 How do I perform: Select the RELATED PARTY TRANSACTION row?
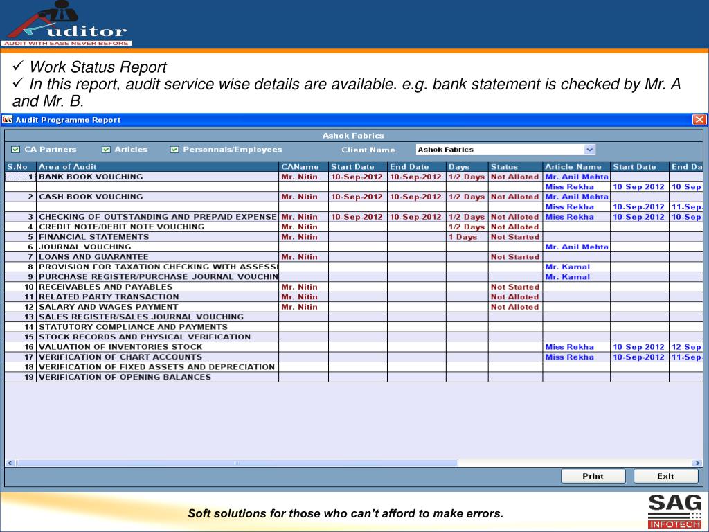[x=354, y=296]
